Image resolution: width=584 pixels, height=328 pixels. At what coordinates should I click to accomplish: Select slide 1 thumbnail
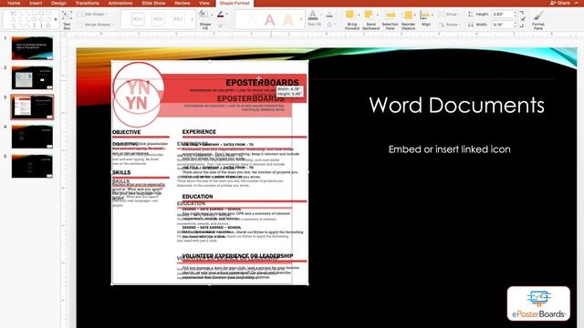pos(33,48)
